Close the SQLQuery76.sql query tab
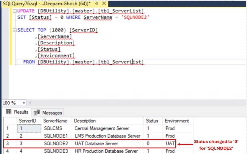Image resolution: width=247 pixels, height=154 pixels. click(x=103, y=4)
